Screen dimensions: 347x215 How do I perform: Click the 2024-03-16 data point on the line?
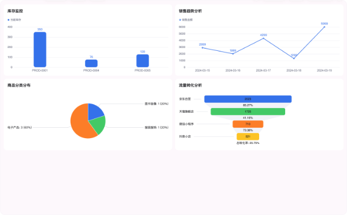[x=233, y=54]
